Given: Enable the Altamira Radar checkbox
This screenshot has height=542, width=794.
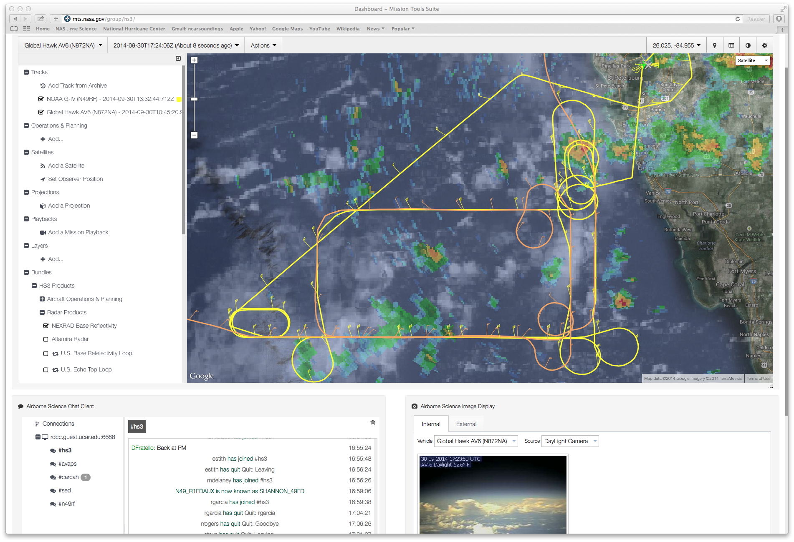Looking at the screenshot, I should (x=46, y=339).
